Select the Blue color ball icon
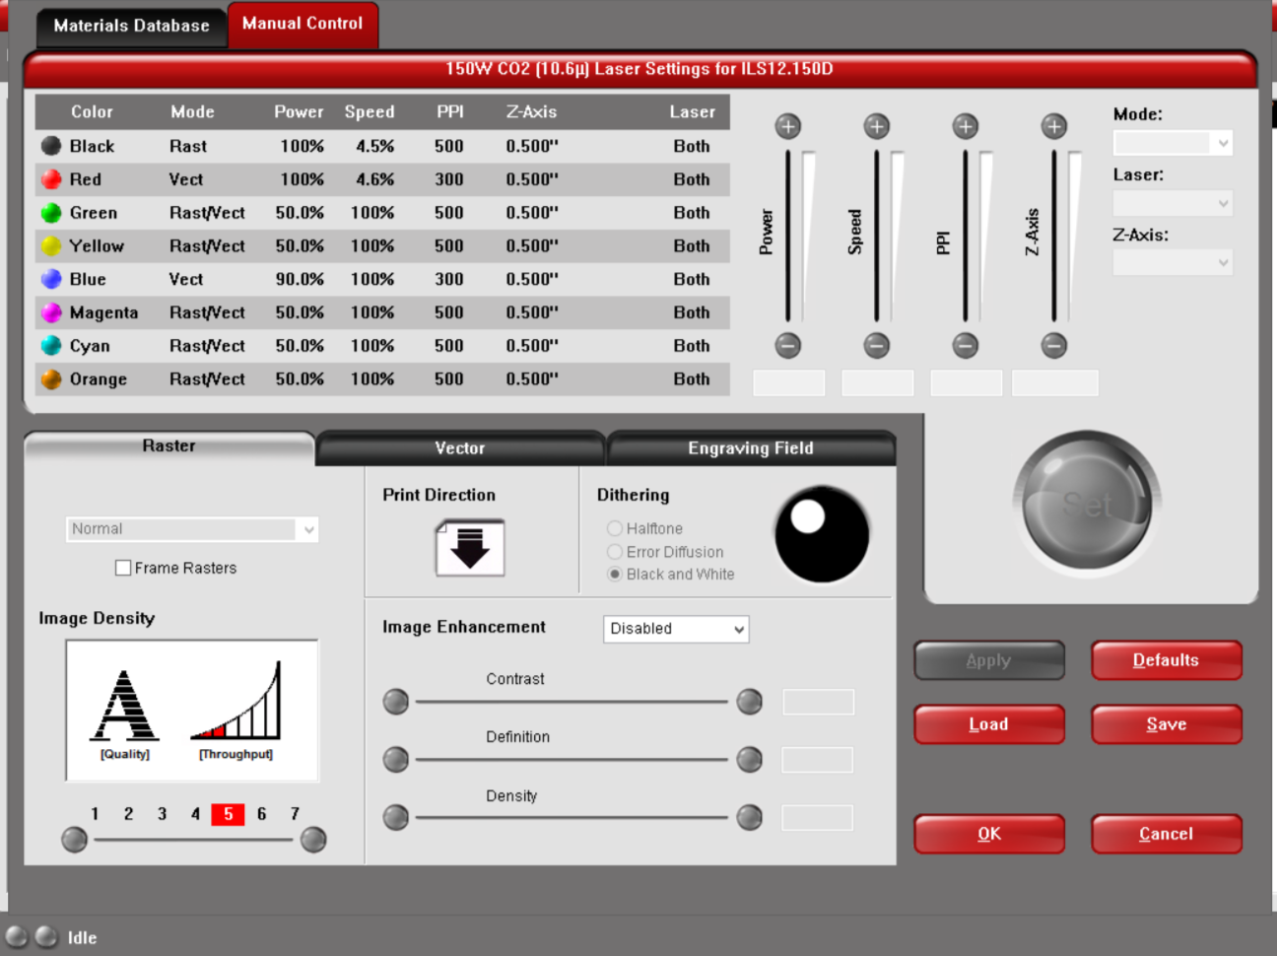The width and height of the screenshot is (1277, 956). tap(51, 279)
